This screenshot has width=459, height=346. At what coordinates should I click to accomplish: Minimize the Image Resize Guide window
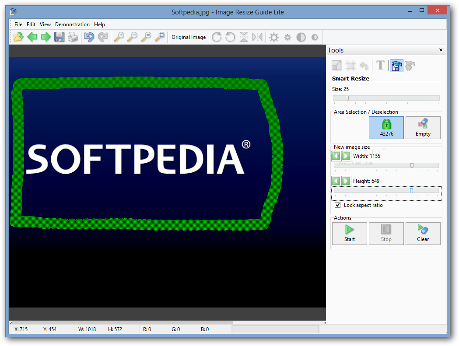(x=410, y=10)
